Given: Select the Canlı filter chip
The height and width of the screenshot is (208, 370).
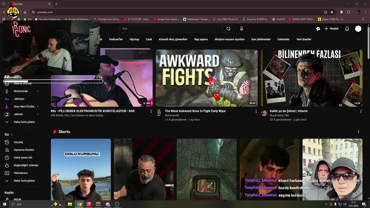Looking at the screenshot, I should 149,39.
